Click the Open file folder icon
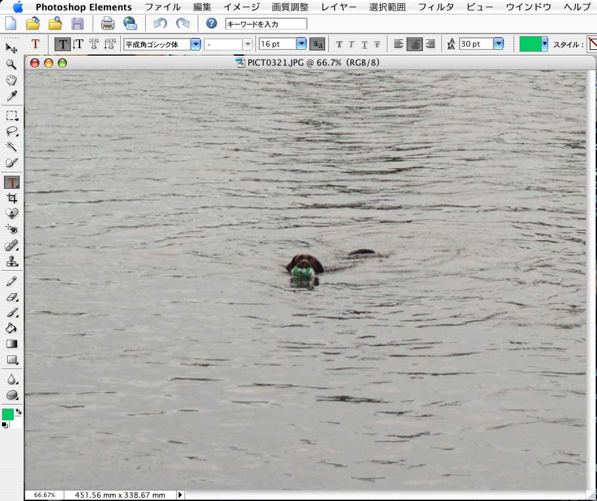 point(33,24)
